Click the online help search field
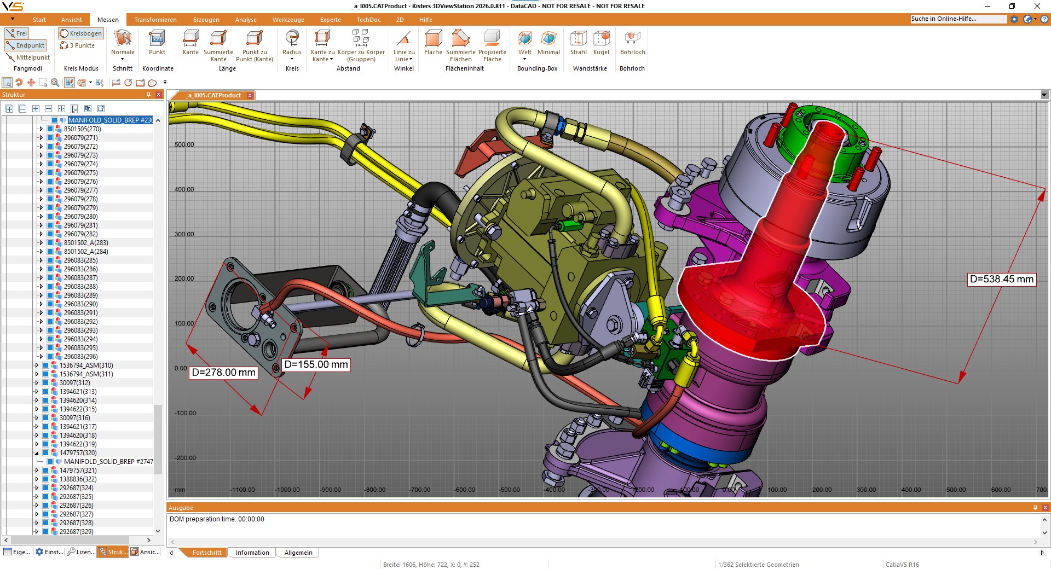Viewport: 1051px width, 569px height. 958,18
